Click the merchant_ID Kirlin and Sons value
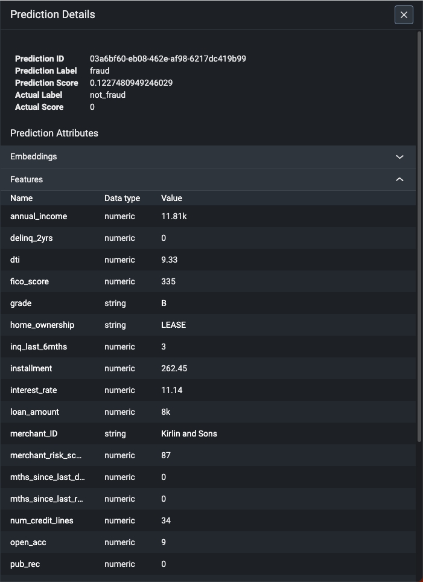Image resolution: width=423 pixels, height=582 pixels. click(189, 433)
